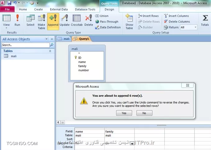Open the Show Table dialog
The image size is (211, 150).
pyautogui.click(x=129, y=21)
